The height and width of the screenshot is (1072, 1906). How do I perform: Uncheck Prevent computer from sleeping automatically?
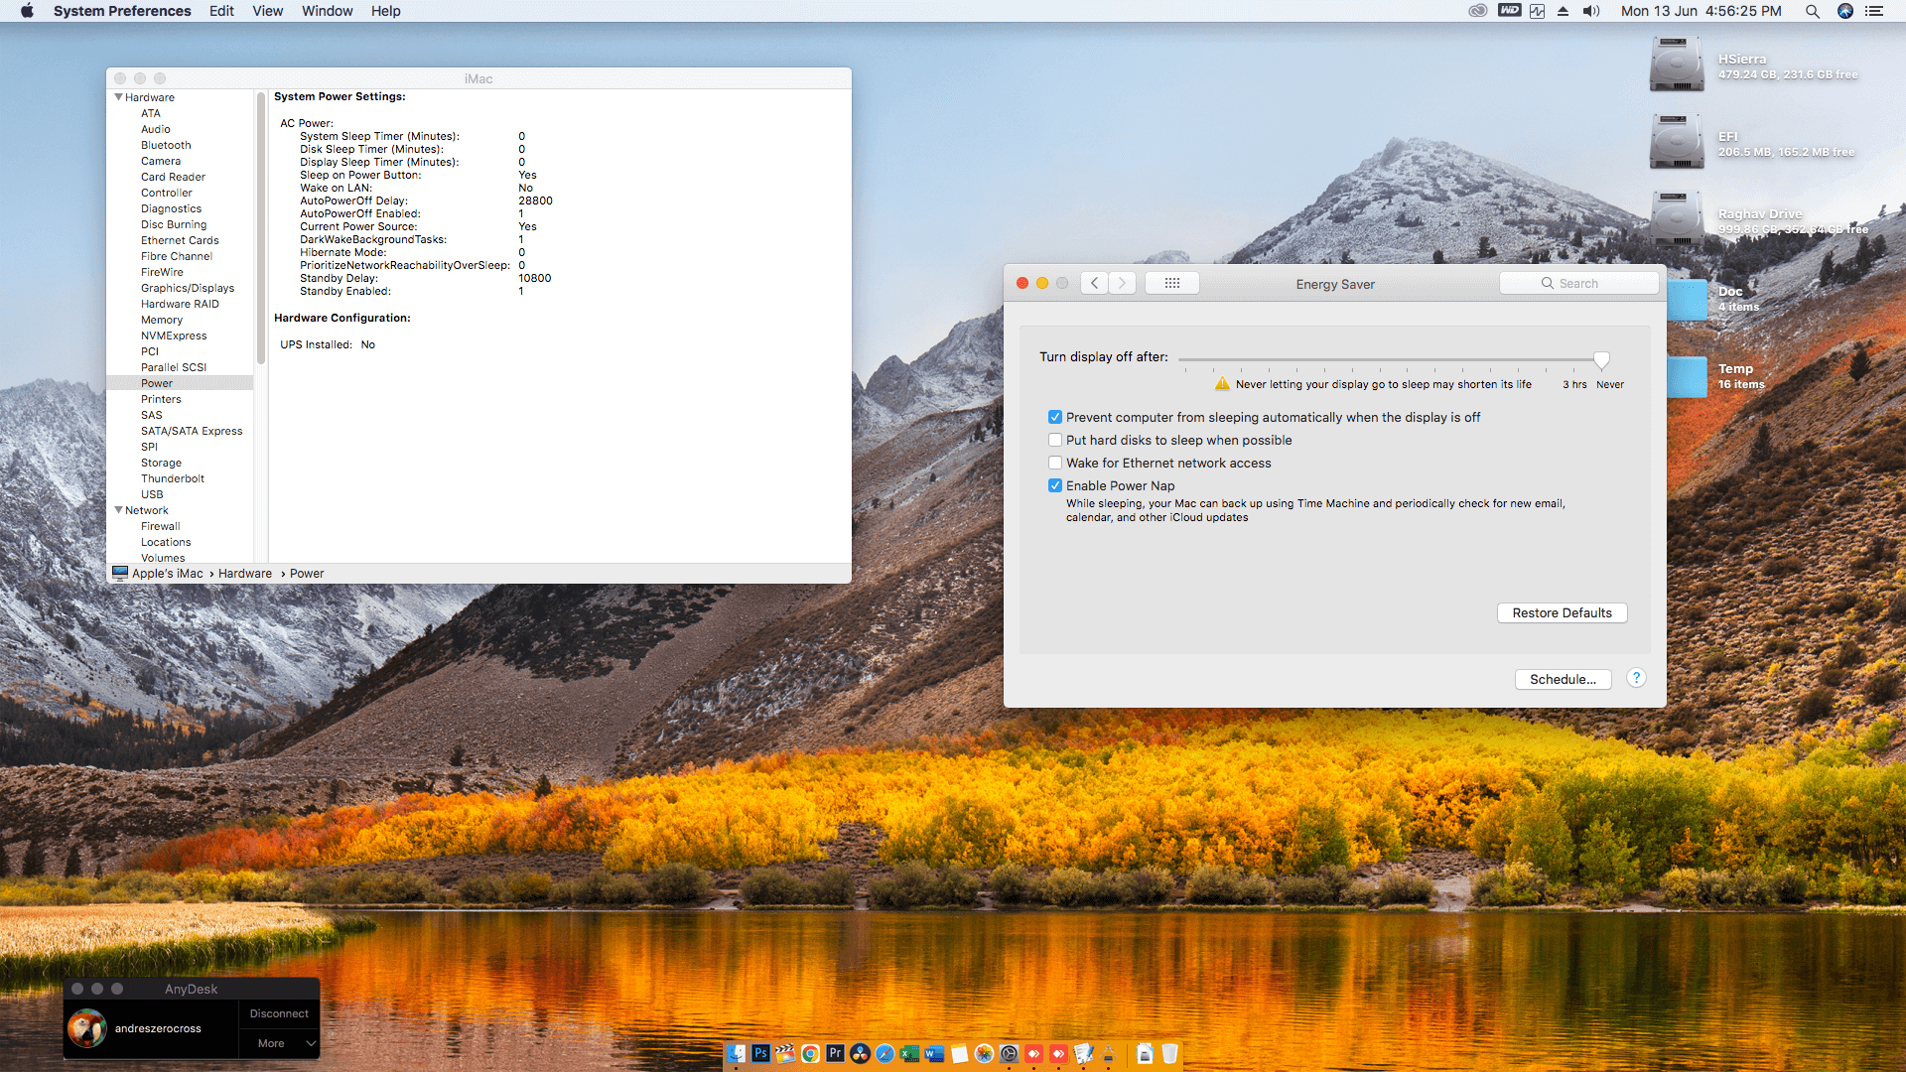click(x=1055, y=417)
